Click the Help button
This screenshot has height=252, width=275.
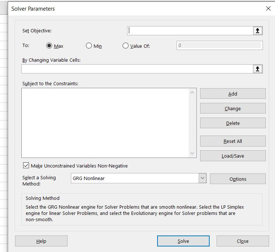[x=41, y=241]
